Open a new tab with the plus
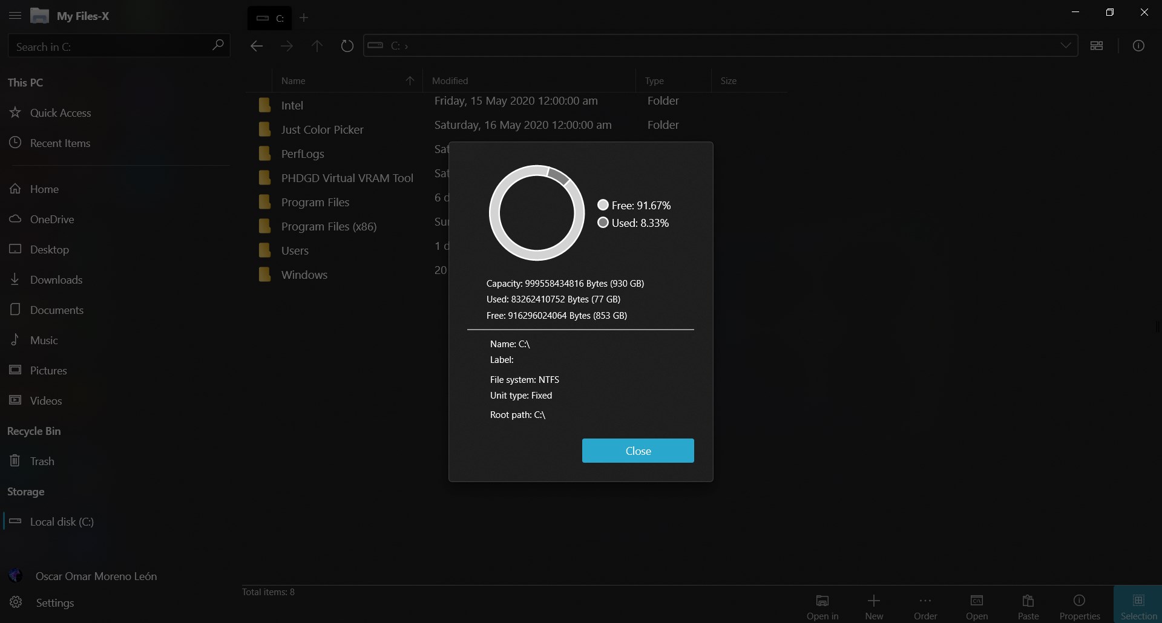1162x623 pixels. 304,18
